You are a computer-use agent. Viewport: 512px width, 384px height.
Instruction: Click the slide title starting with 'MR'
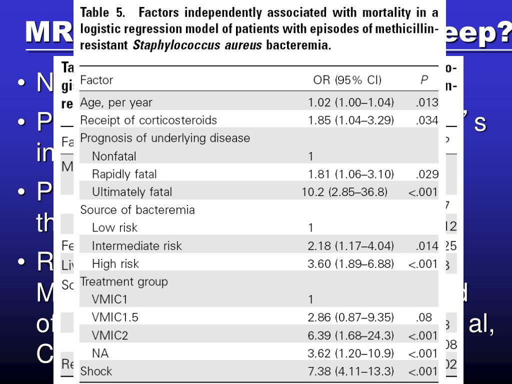point(49,32)
